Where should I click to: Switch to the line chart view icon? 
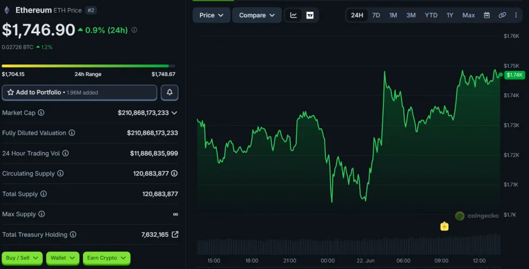click(294, 15)
